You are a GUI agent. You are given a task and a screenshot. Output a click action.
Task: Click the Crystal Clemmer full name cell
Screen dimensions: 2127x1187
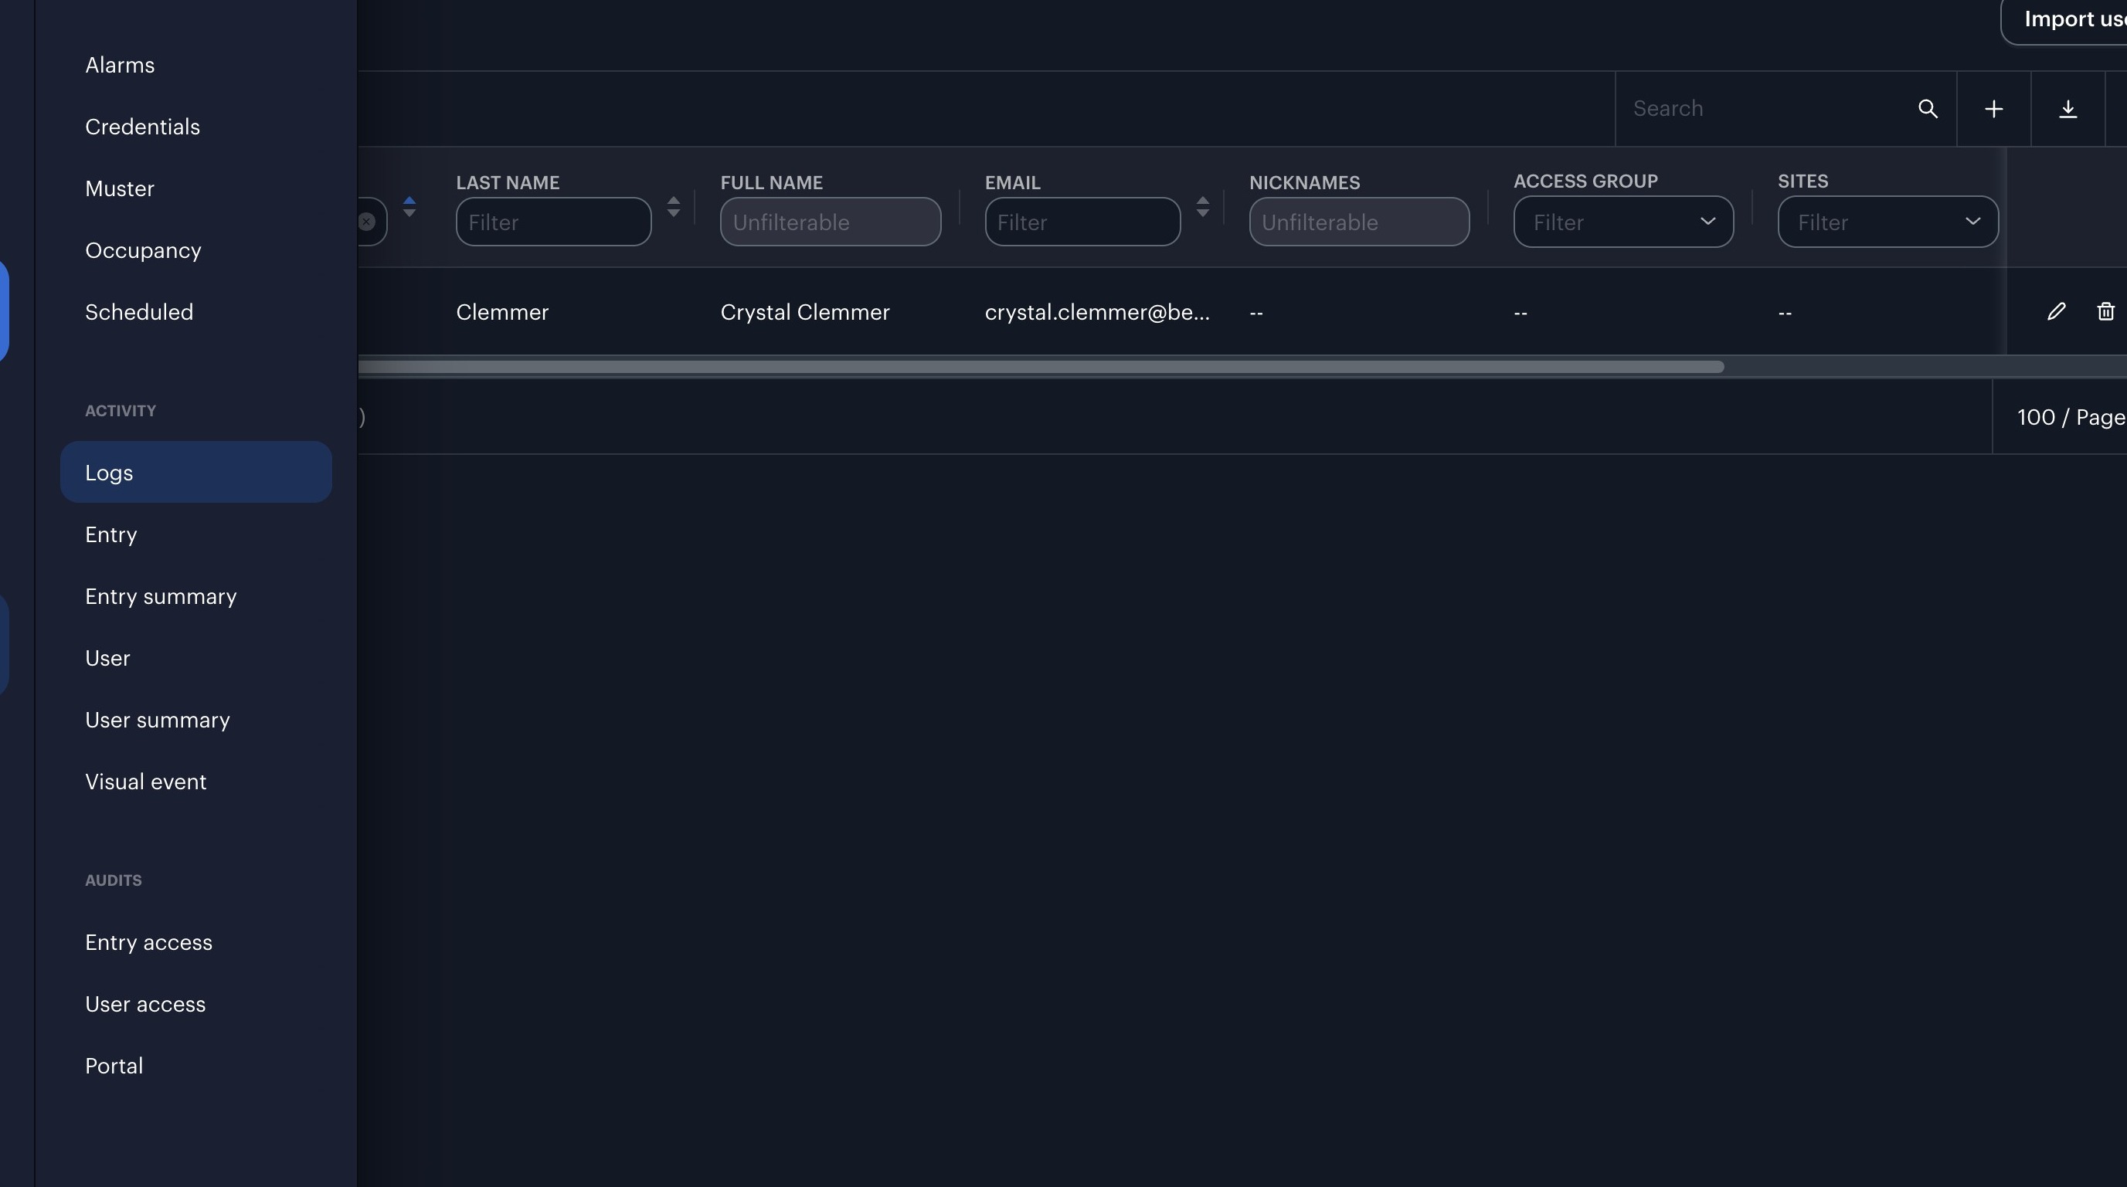805,312
